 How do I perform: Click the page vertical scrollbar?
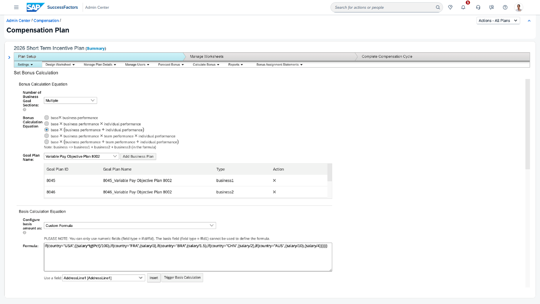[528, 124]
